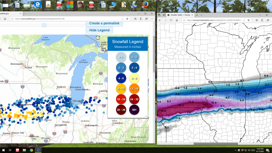
Task: Click '<1' inch legend swatch
Action: click(x=121, y=57)
